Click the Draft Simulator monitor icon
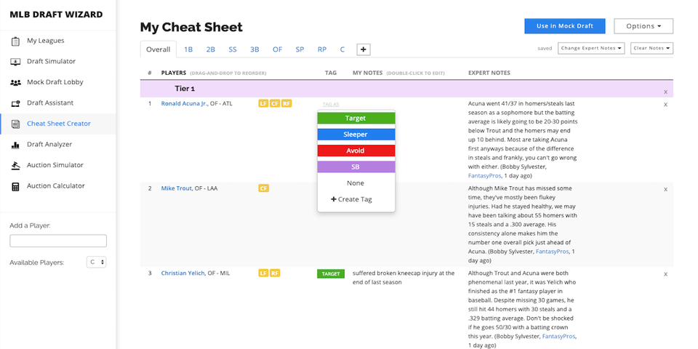Viewport: 698px width, 349px height. click(x=15, y=61)
